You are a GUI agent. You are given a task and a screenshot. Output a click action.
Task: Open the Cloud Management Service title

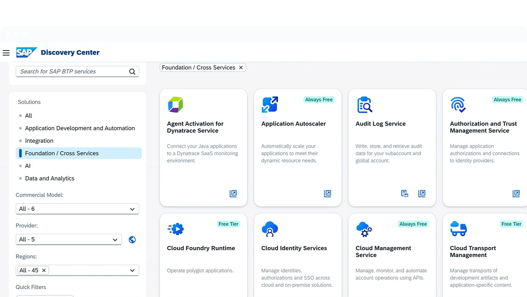pyautogui.click(x=383, y=252)
